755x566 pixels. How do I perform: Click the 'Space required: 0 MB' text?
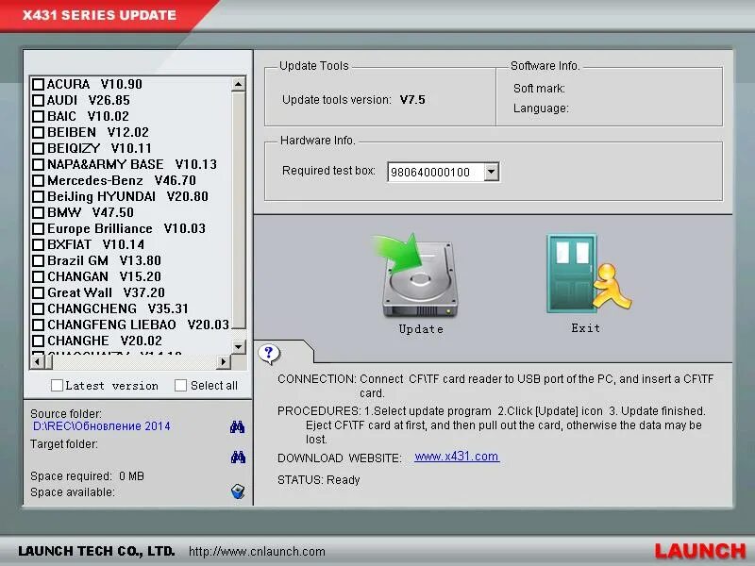(87, 476)
